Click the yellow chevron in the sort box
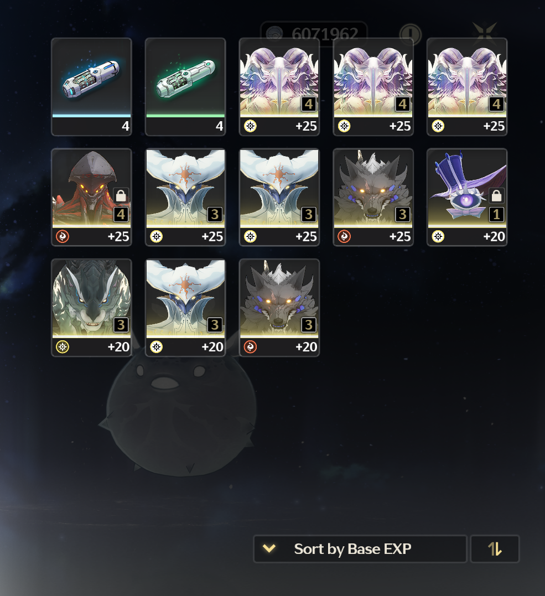 point(269,548)
